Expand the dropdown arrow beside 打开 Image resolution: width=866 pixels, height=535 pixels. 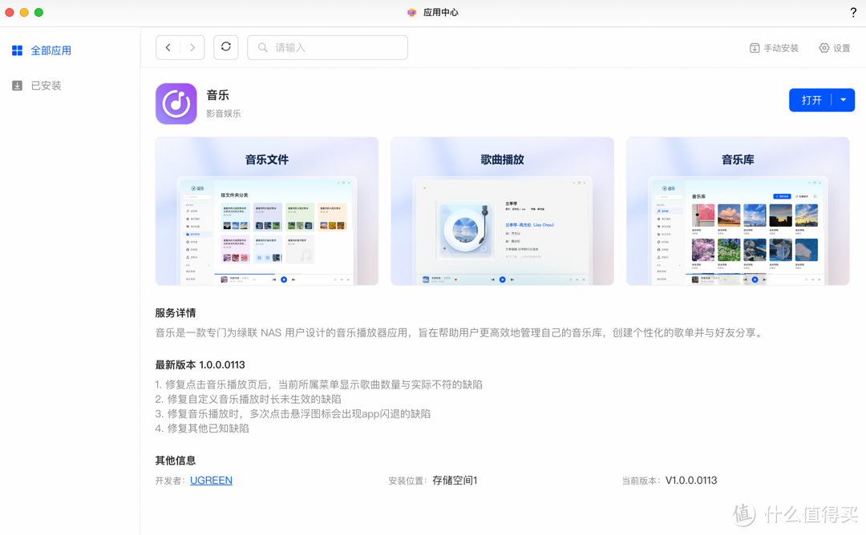[843, 99]
